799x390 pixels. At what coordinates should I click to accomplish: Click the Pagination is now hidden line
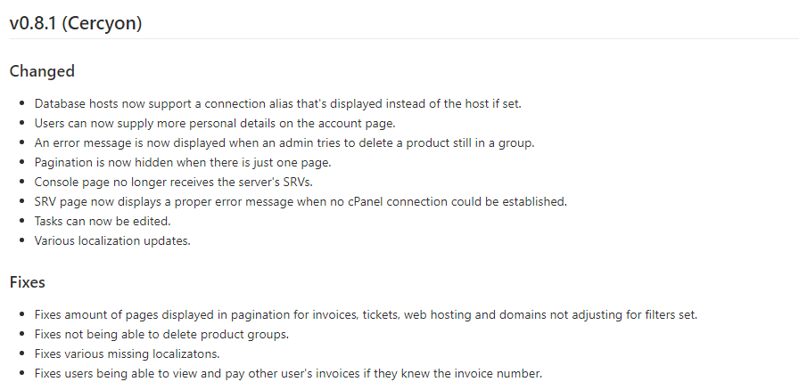coord(181,163)
